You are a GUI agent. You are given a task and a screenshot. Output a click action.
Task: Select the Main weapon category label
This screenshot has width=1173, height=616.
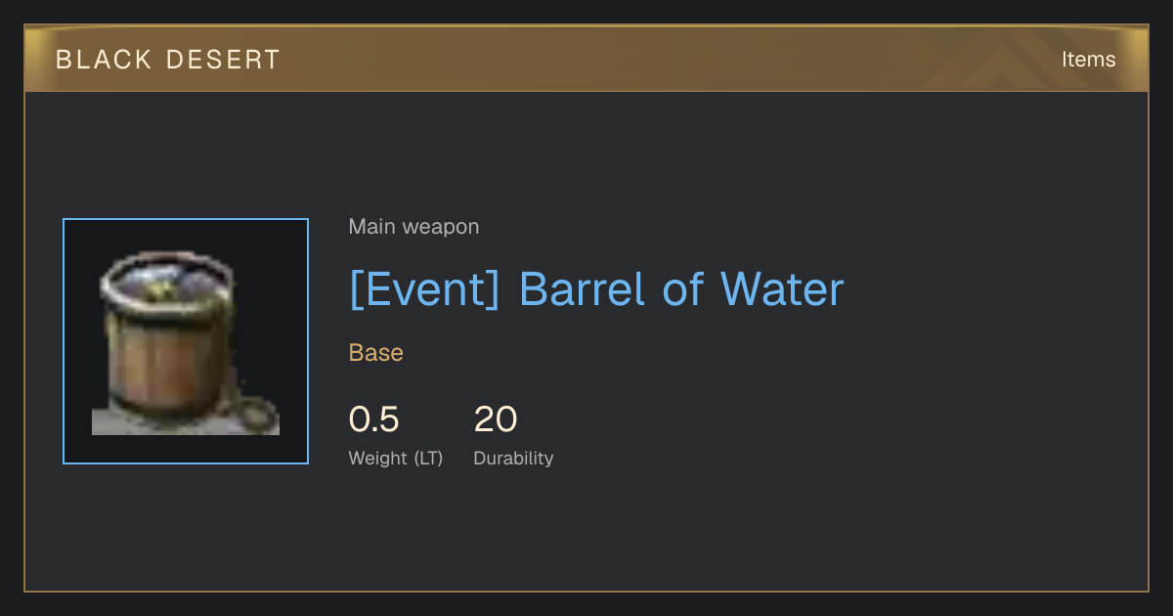(413, 227)
